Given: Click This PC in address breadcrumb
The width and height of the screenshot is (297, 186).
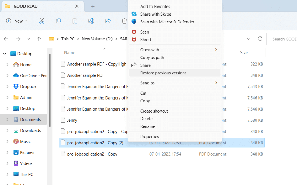Looking at the screenshot, I should [68, 39].
